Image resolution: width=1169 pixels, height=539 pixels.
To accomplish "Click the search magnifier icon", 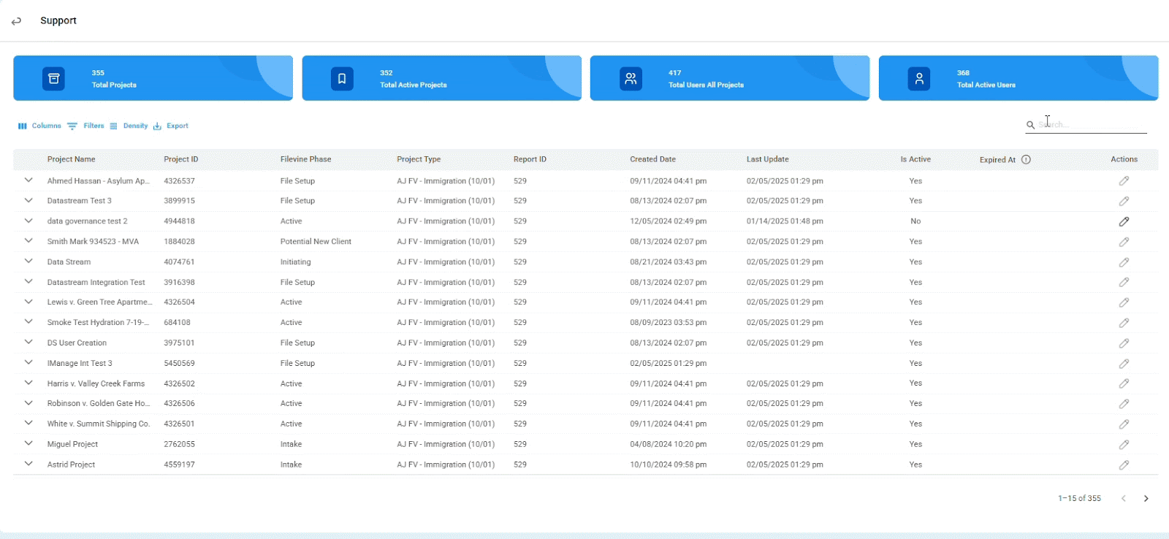I will tap(1030, 125).
